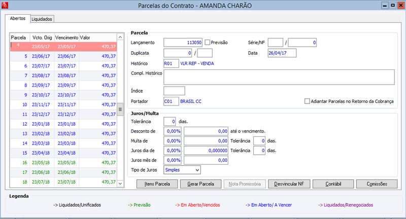The height and width of the screenshot is (219, 406).
Task: Click the Desconto de percentage field
Action: coord(173,131)
